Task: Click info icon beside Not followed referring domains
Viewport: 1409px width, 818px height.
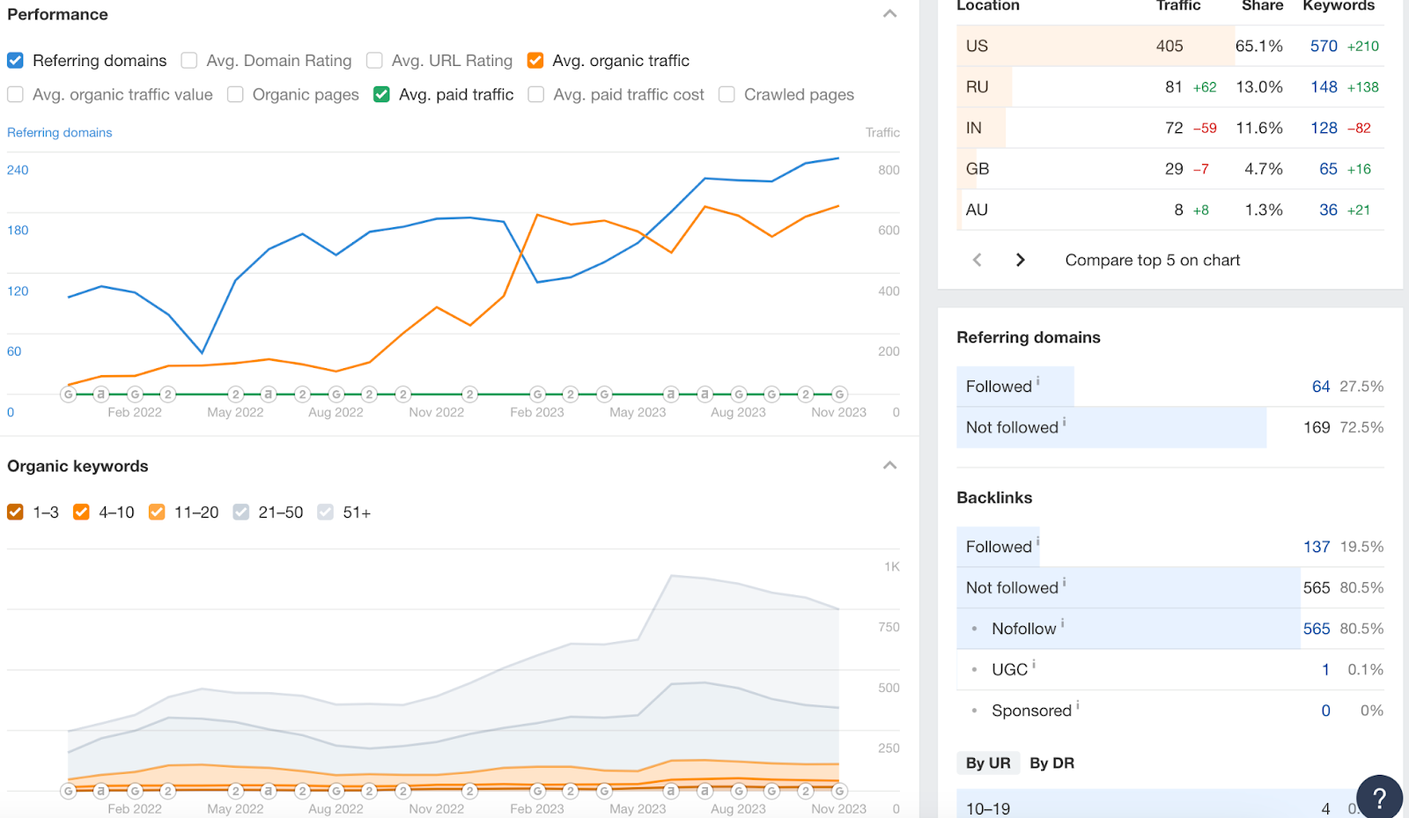Action: point(1064,423)
